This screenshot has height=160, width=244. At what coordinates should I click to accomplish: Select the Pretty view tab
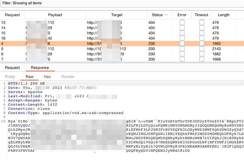(10, 77)
